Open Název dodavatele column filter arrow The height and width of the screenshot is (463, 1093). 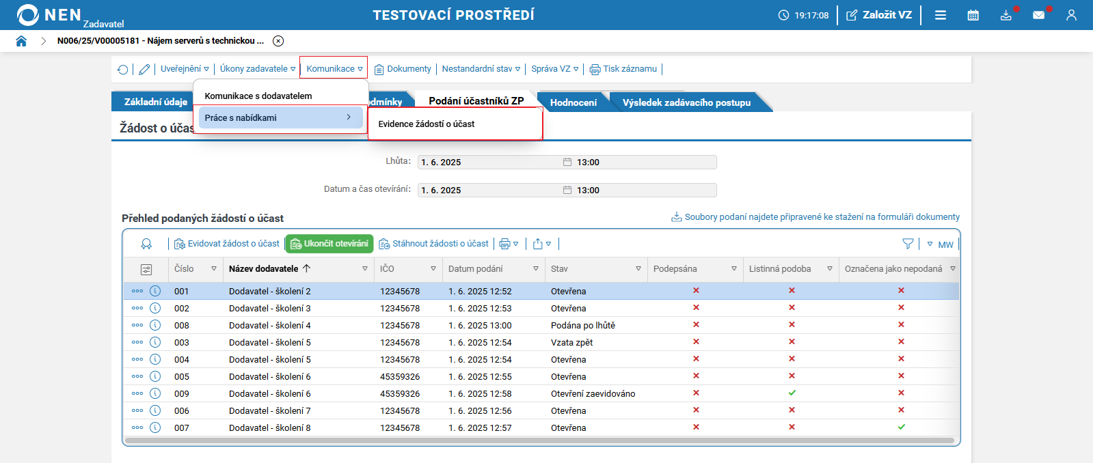tap(365, 269)
